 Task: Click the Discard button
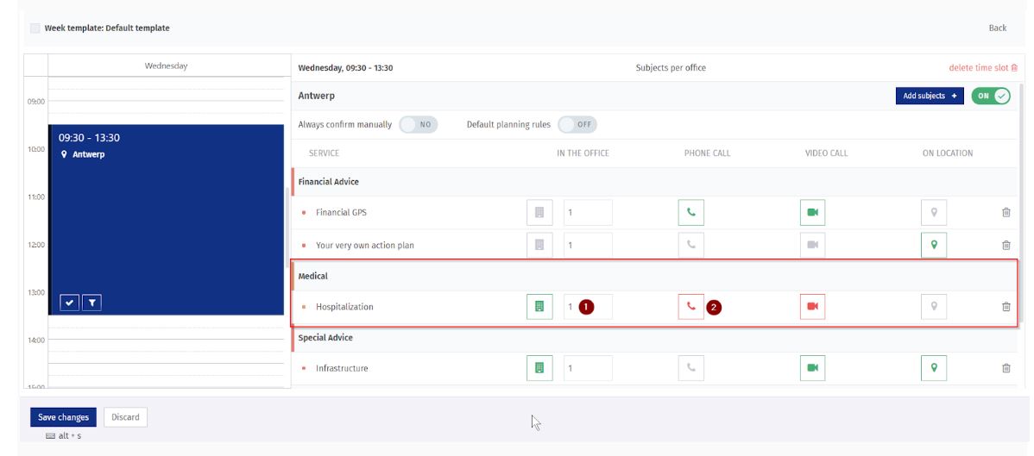(125, 417)
